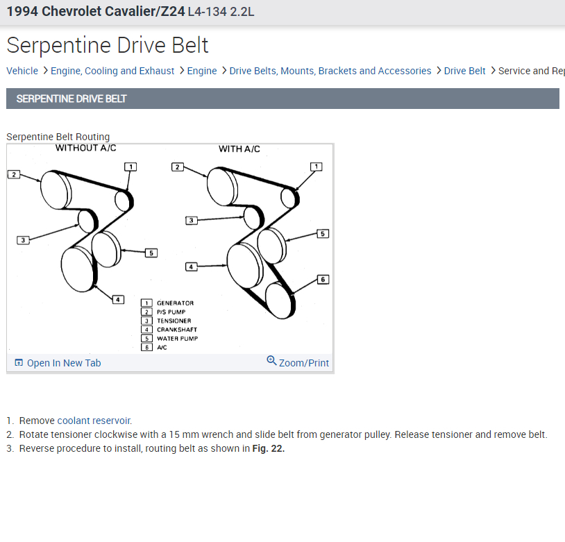Click step 3 'Reverse procedure to install' text
This screenshot has width=565, height=542.
point(152,448)
